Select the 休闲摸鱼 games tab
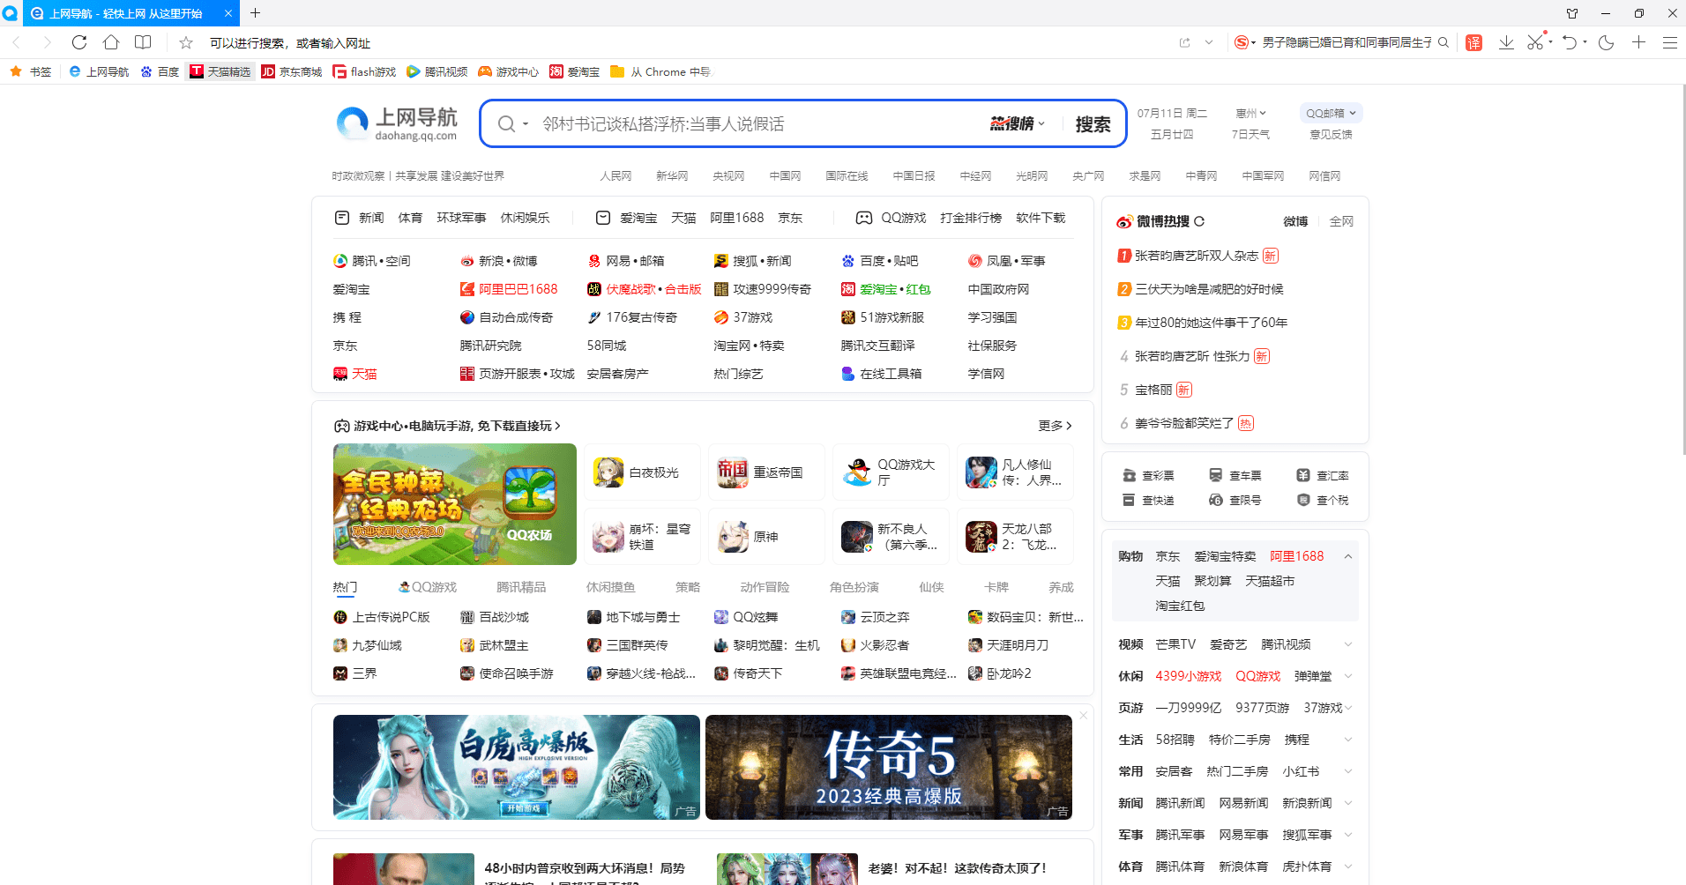This screenshot has height=885, width=1686. 611,587
